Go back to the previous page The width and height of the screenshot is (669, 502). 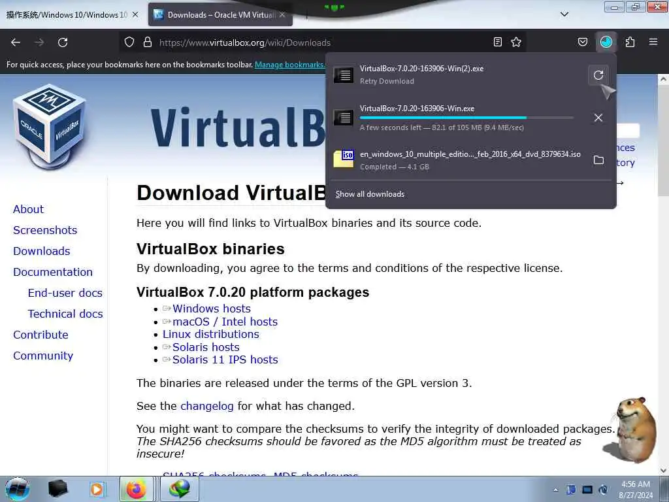pyautogui.click(x=16, y=42)
